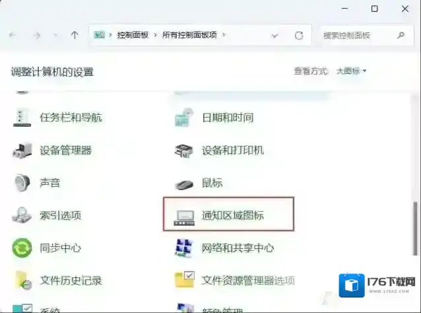Expand address bar history dropdown
This screenshot has width=421, height=313.
pos(275,36)
